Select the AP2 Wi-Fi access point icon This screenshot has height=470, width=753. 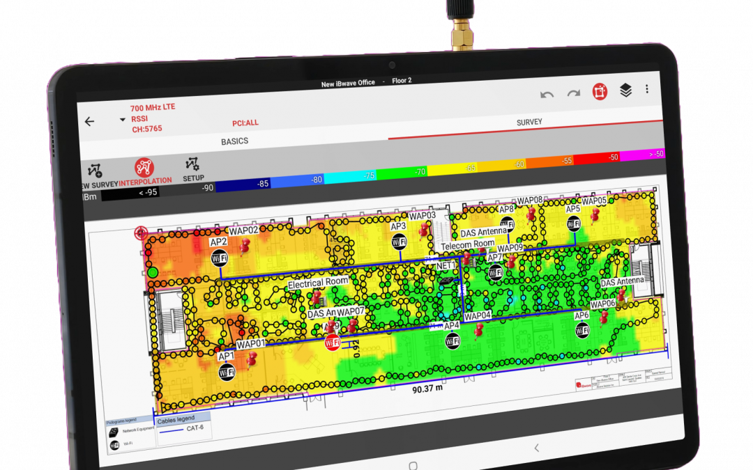click(x=220, y=258)
